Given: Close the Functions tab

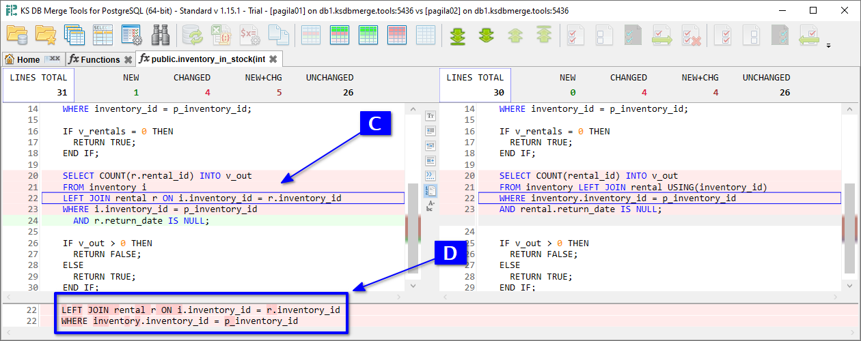Looking at the screenshot, I should click(x=128, y=59).
